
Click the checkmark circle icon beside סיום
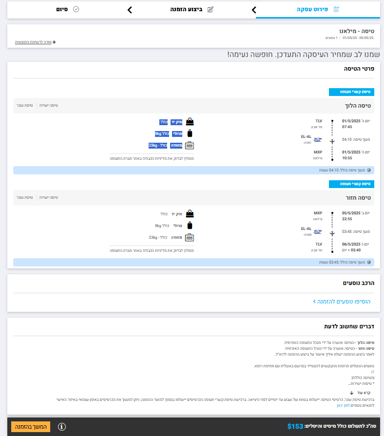76,9
